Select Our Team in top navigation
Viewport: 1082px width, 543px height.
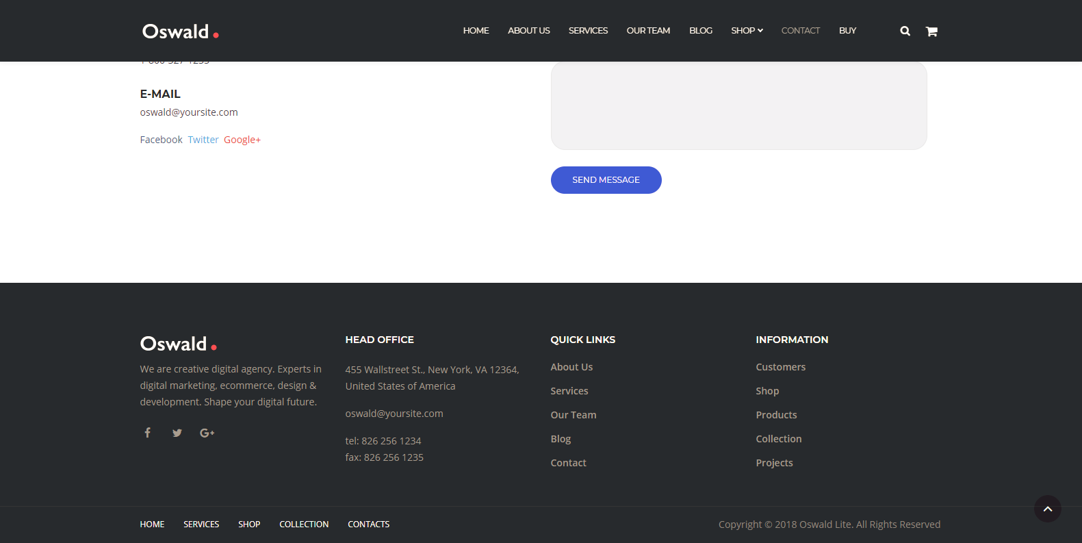coord(648,31)
